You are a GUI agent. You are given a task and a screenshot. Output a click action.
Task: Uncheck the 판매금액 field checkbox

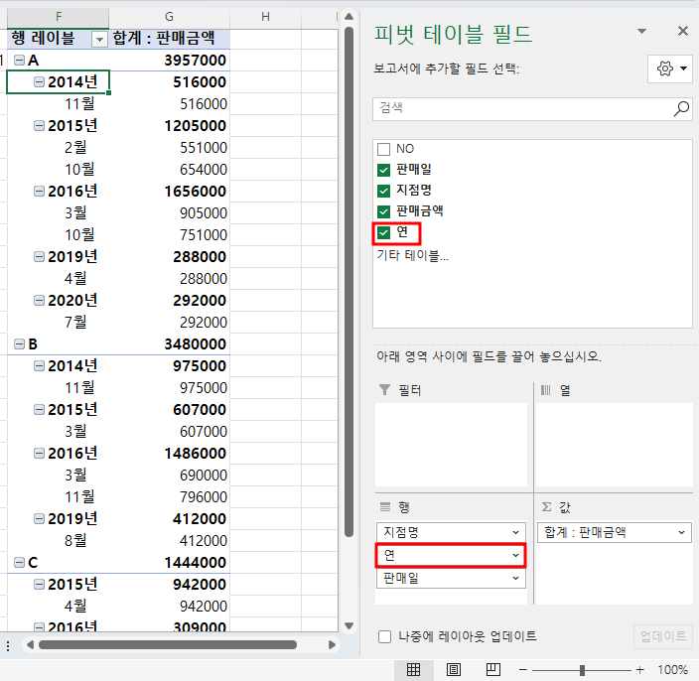coord(383,211)
